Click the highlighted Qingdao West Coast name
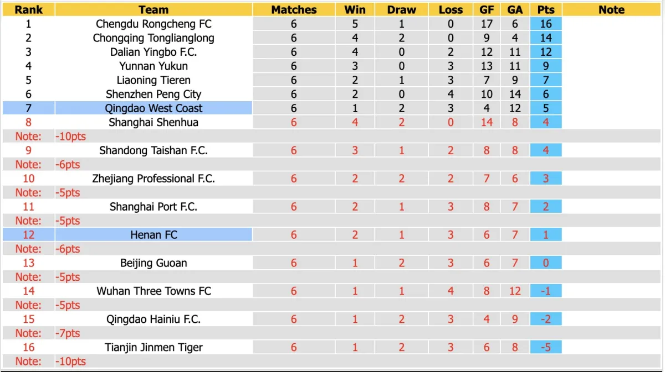This screenshot has width=665, height=372. coord(154,108)
